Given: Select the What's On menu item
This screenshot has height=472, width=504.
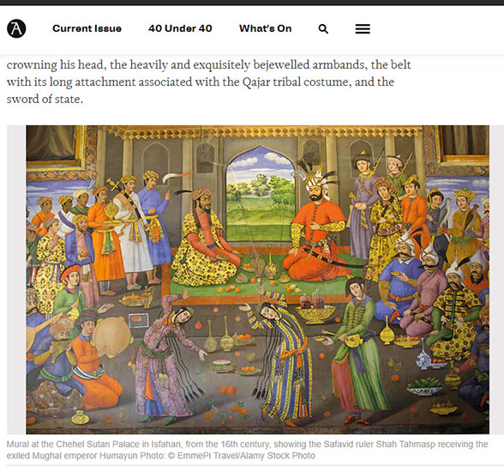Looking at the screenshot, I should [x=265, y=28].
